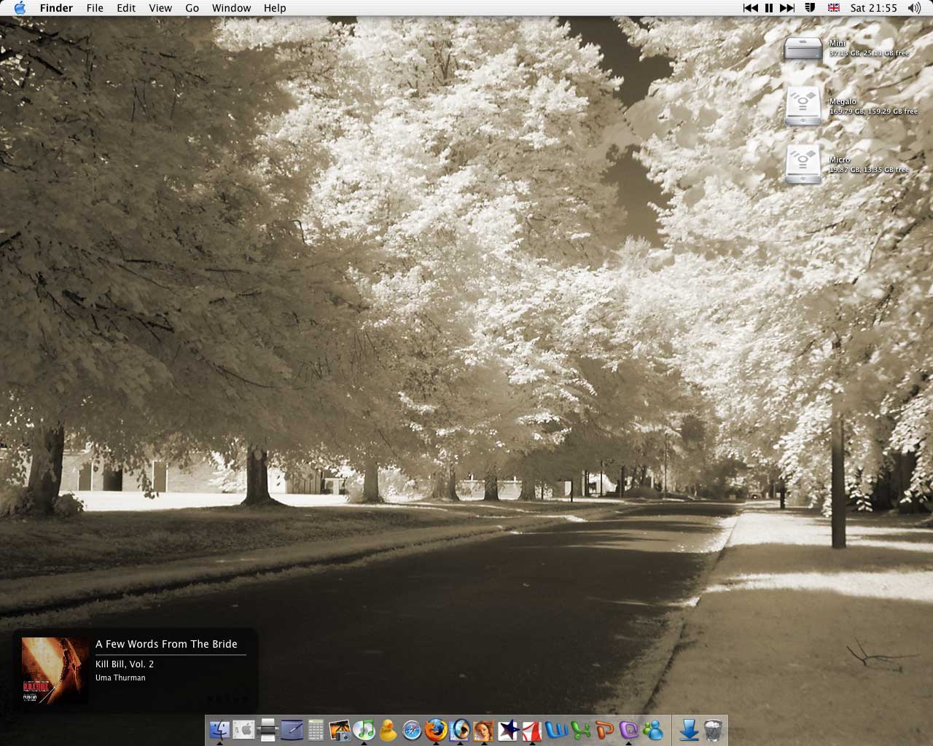Open Firefox browser in the dock
Viewport: 933px width, 746px height.
436,729
